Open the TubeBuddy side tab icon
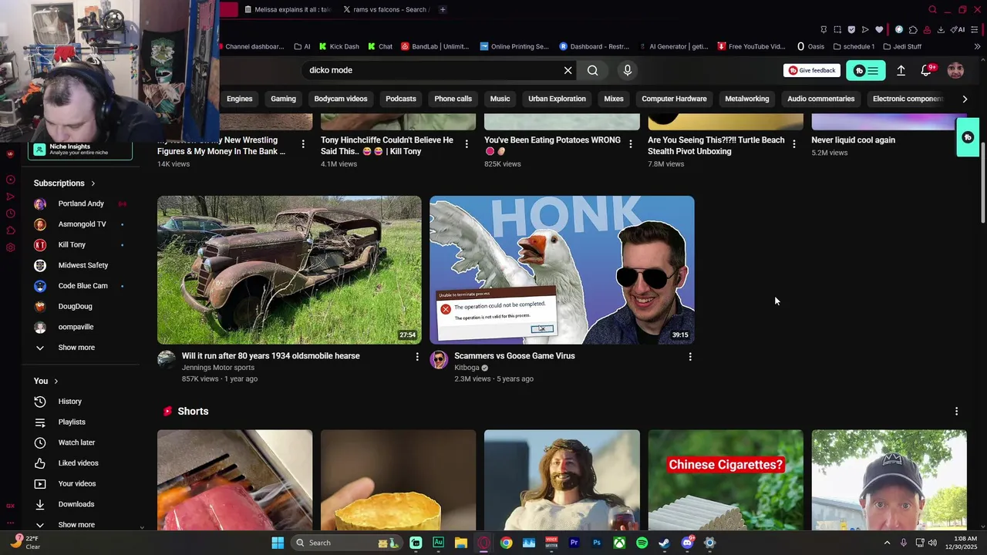The image size is (987, 555). tap(968, 137)
